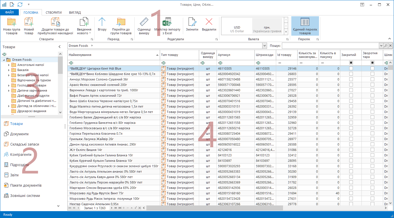
Task: Switch to the СТВОРИТИ ribbon tab
Action: pyautogui.click(x=54, y=13)
